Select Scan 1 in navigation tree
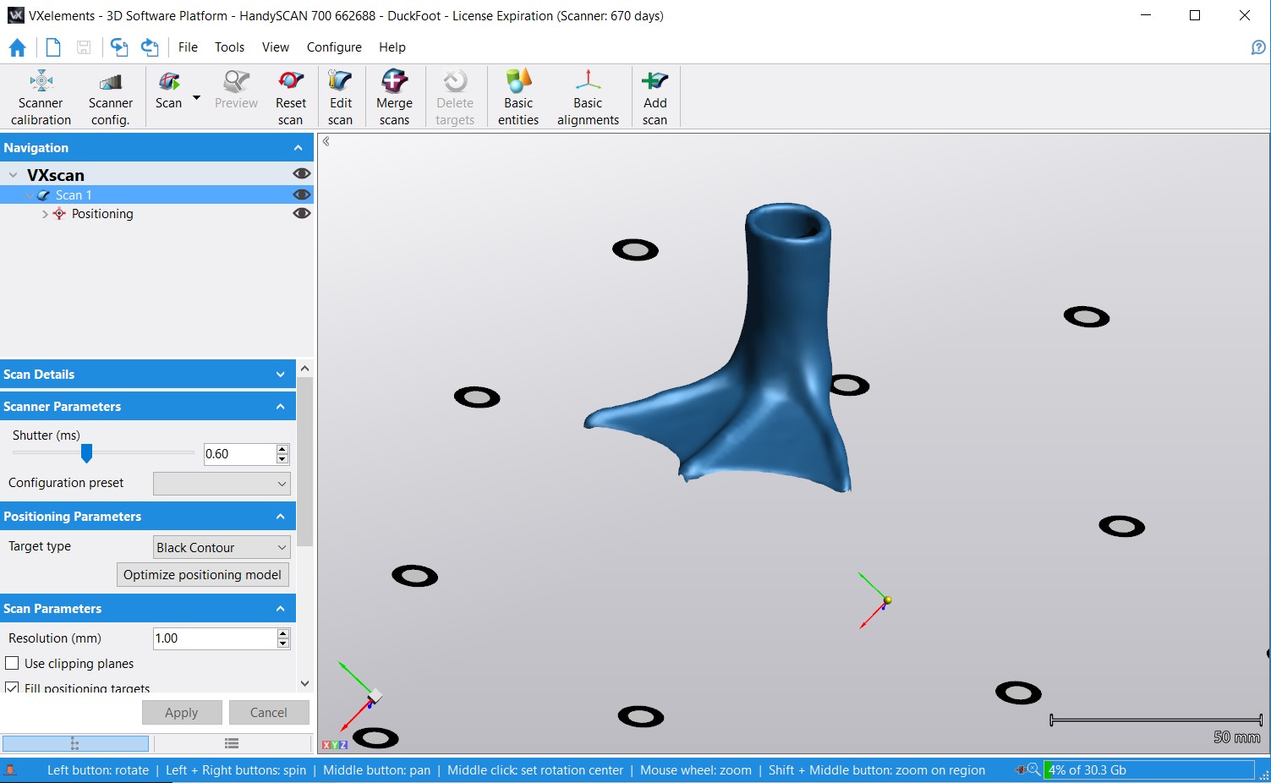The image size is (1271, 783). [74, 195]
